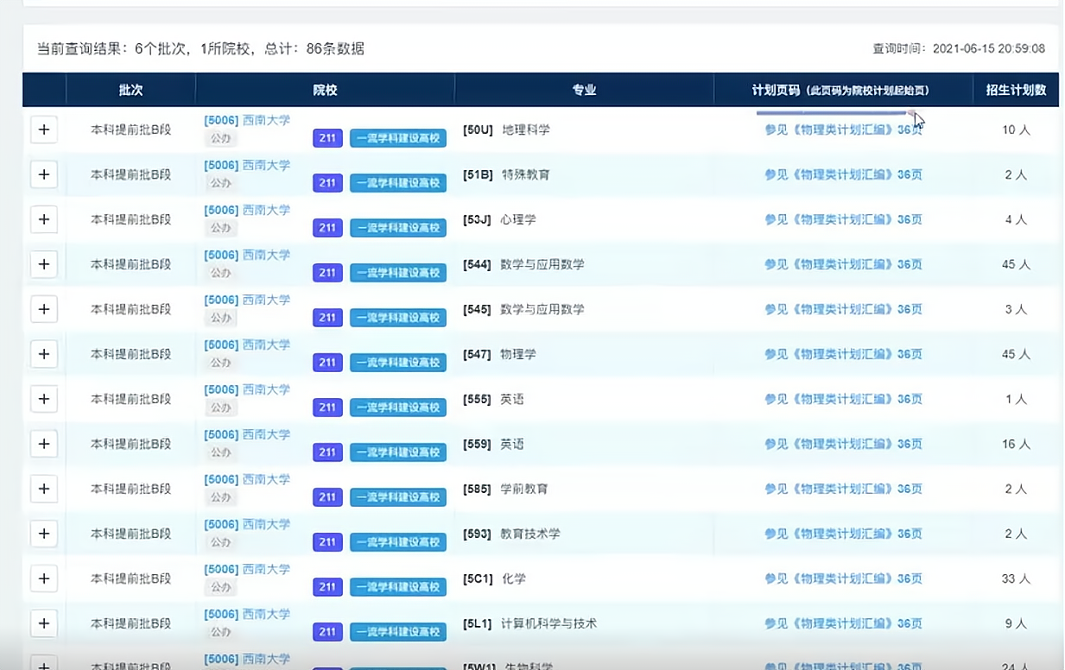Open 西南大学 link in 化学 row

coord(247,569)
